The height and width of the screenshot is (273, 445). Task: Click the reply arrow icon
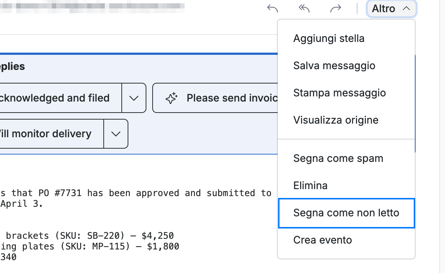(272, 8)
